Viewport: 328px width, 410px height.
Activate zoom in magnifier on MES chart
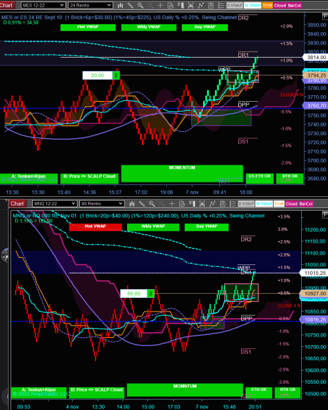[x=140, y=5]
